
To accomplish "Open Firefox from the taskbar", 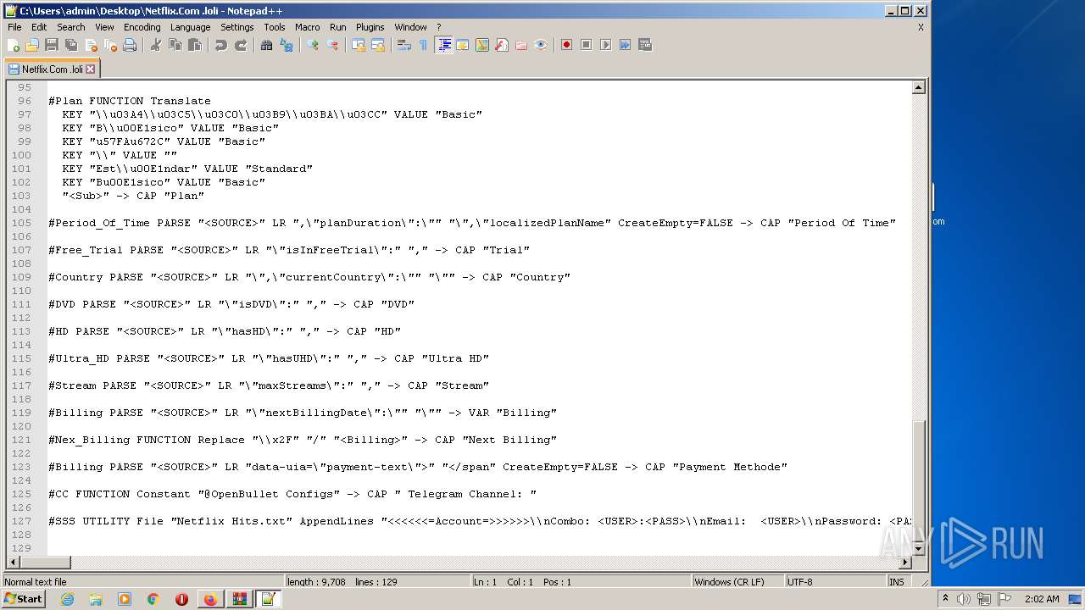I will click(x=209, y=599).
